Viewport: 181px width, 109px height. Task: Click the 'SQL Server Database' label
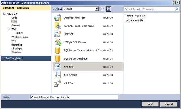coord(76,58)
